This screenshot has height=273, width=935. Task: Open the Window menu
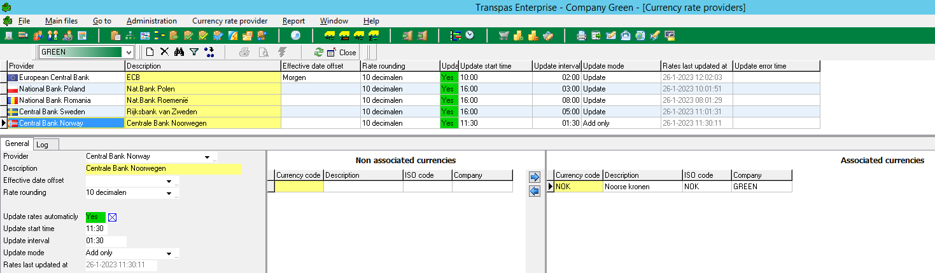click(x=334, y=21)
